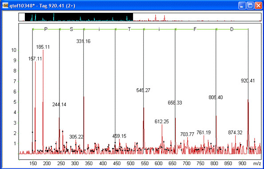Select the 545.27 peak label

click(143, 90)
